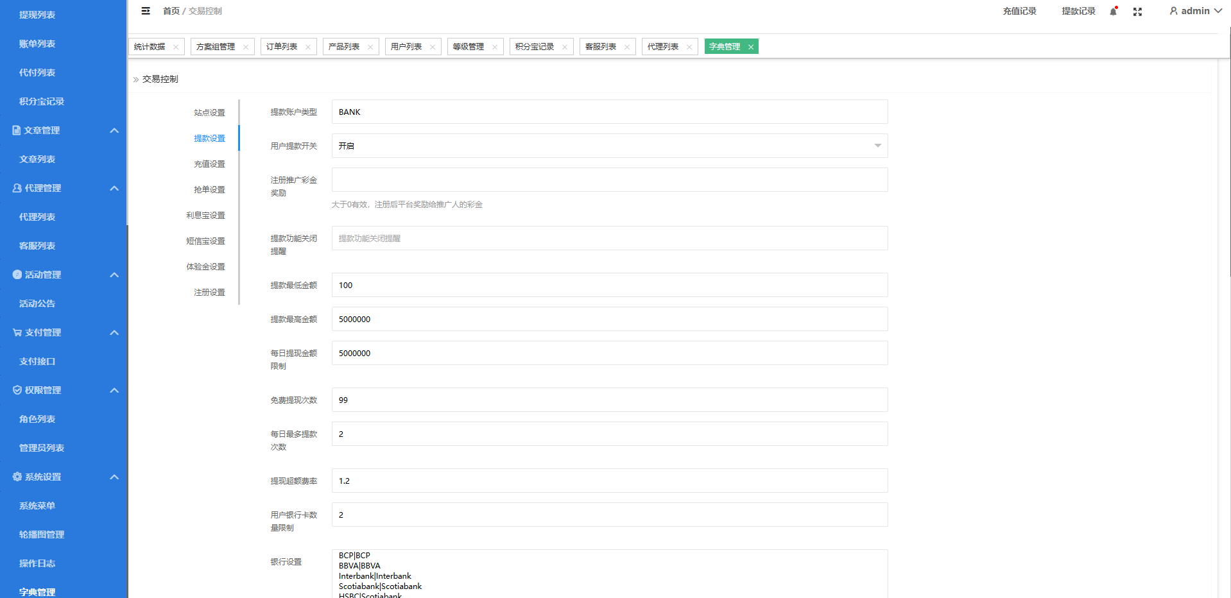Click the 提款最低金额 input field
The image size is (1231, 598).
pos(609,285)
